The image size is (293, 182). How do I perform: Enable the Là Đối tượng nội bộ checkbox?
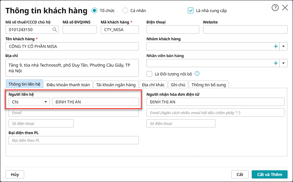point(149,74)
